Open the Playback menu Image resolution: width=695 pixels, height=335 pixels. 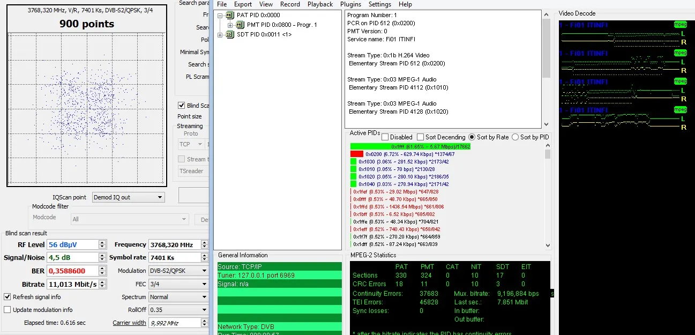coord(320,4)
